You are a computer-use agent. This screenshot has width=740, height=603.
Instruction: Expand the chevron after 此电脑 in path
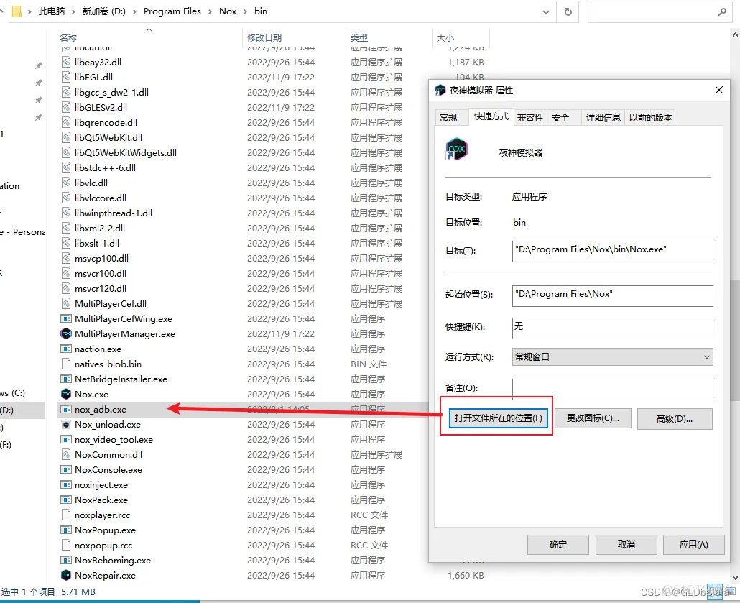[x=73, y=11]
